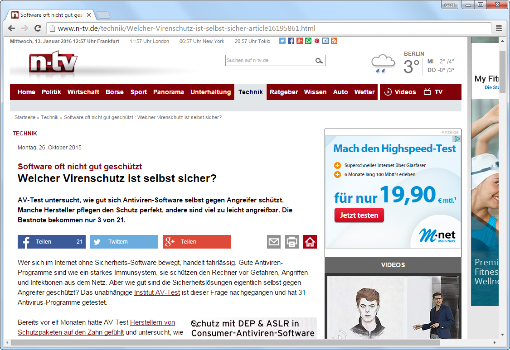
Task: Click the search magnifier icon
Action: (319, 61)
